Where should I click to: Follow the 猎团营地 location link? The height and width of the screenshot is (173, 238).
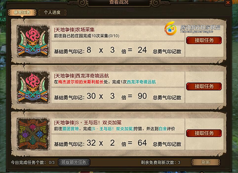[x=70, y=129]
